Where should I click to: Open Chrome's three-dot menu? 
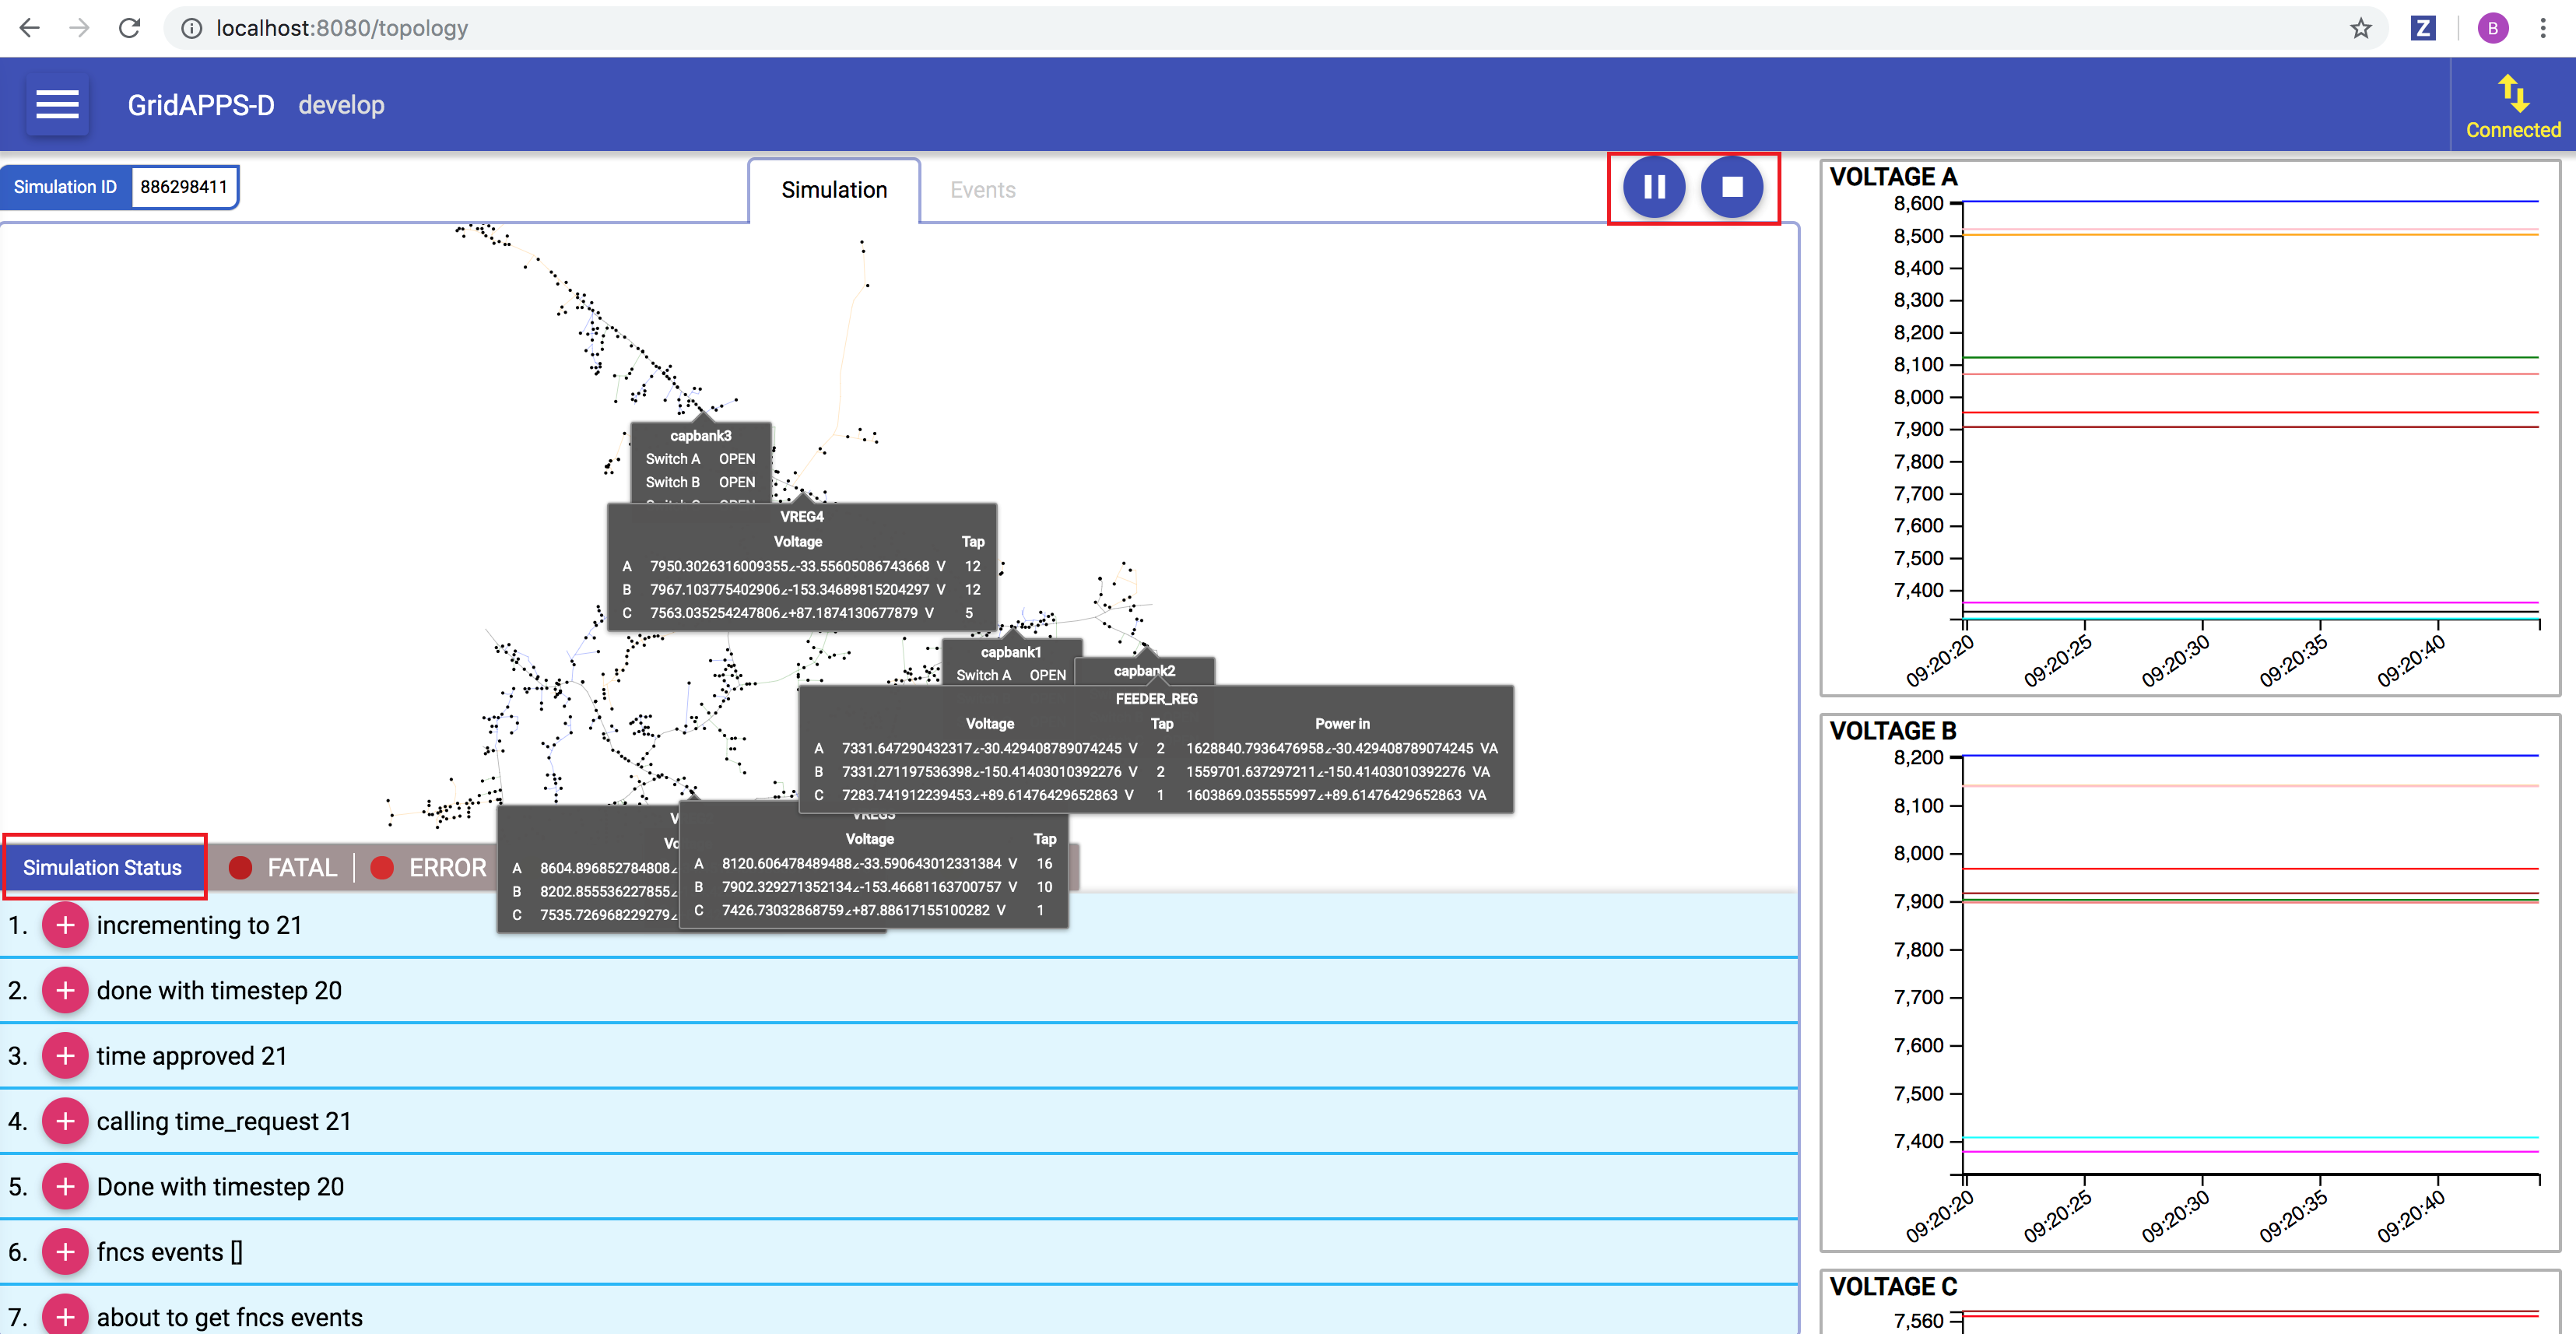pyautogui.click(x=2543, y=28)
